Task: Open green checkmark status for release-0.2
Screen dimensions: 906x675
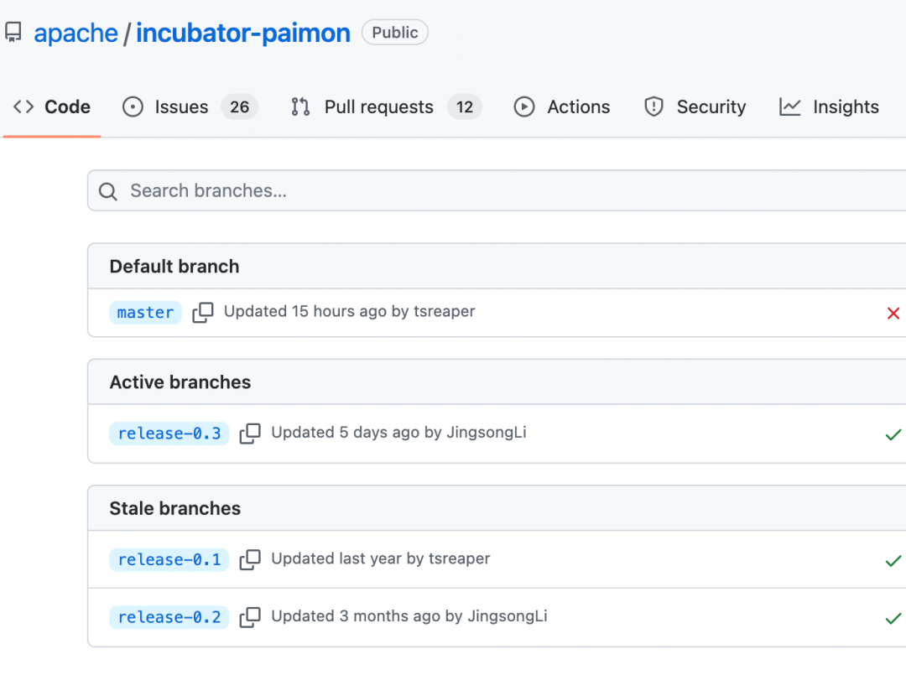Action: [x=893, y=618]
